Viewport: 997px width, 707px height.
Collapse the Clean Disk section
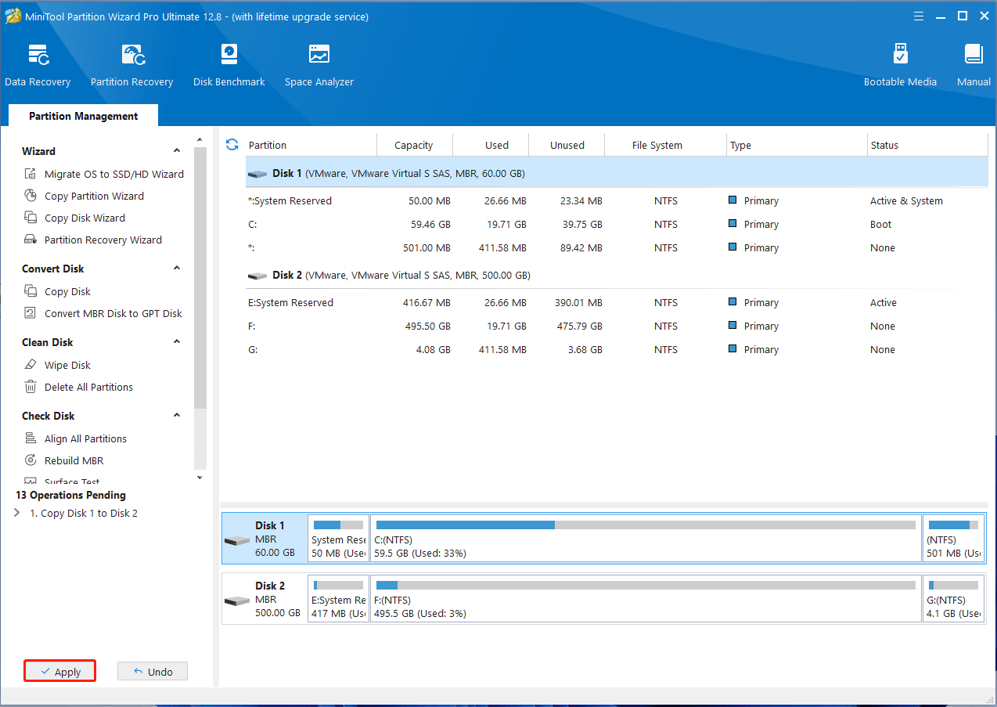coord(177,342)
